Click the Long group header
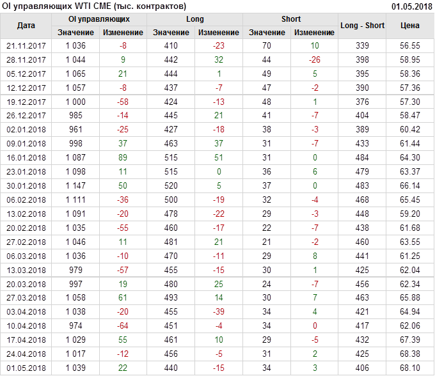The width and height of the screenshot is (435, 376). [195, 19]
